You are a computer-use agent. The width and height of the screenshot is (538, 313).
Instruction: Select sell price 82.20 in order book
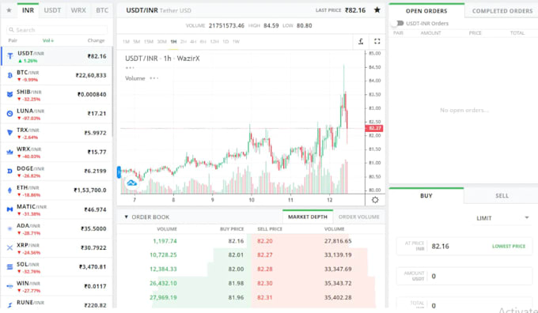265,241
